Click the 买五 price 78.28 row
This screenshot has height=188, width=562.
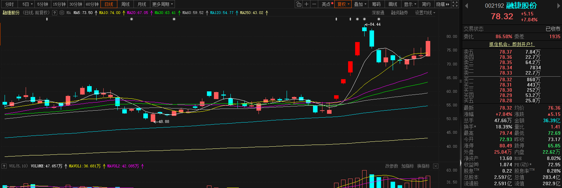click(x=512, y=101)
